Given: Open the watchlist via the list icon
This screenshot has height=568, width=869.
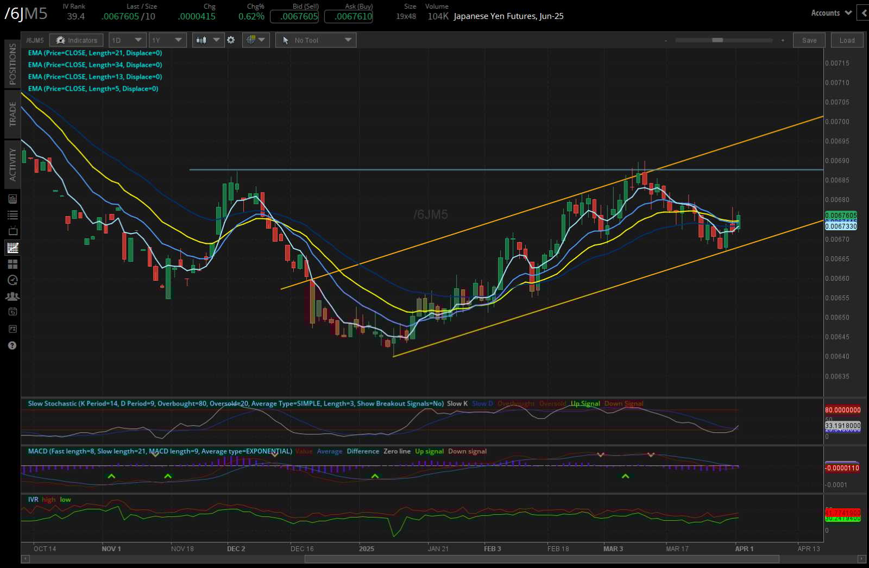Looking at the screenshot, I should [x=12, y=214].
